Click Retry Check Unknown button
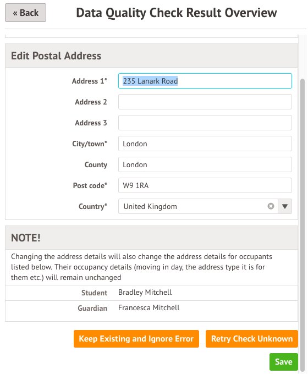308x374 pixels. coord(252,339)
